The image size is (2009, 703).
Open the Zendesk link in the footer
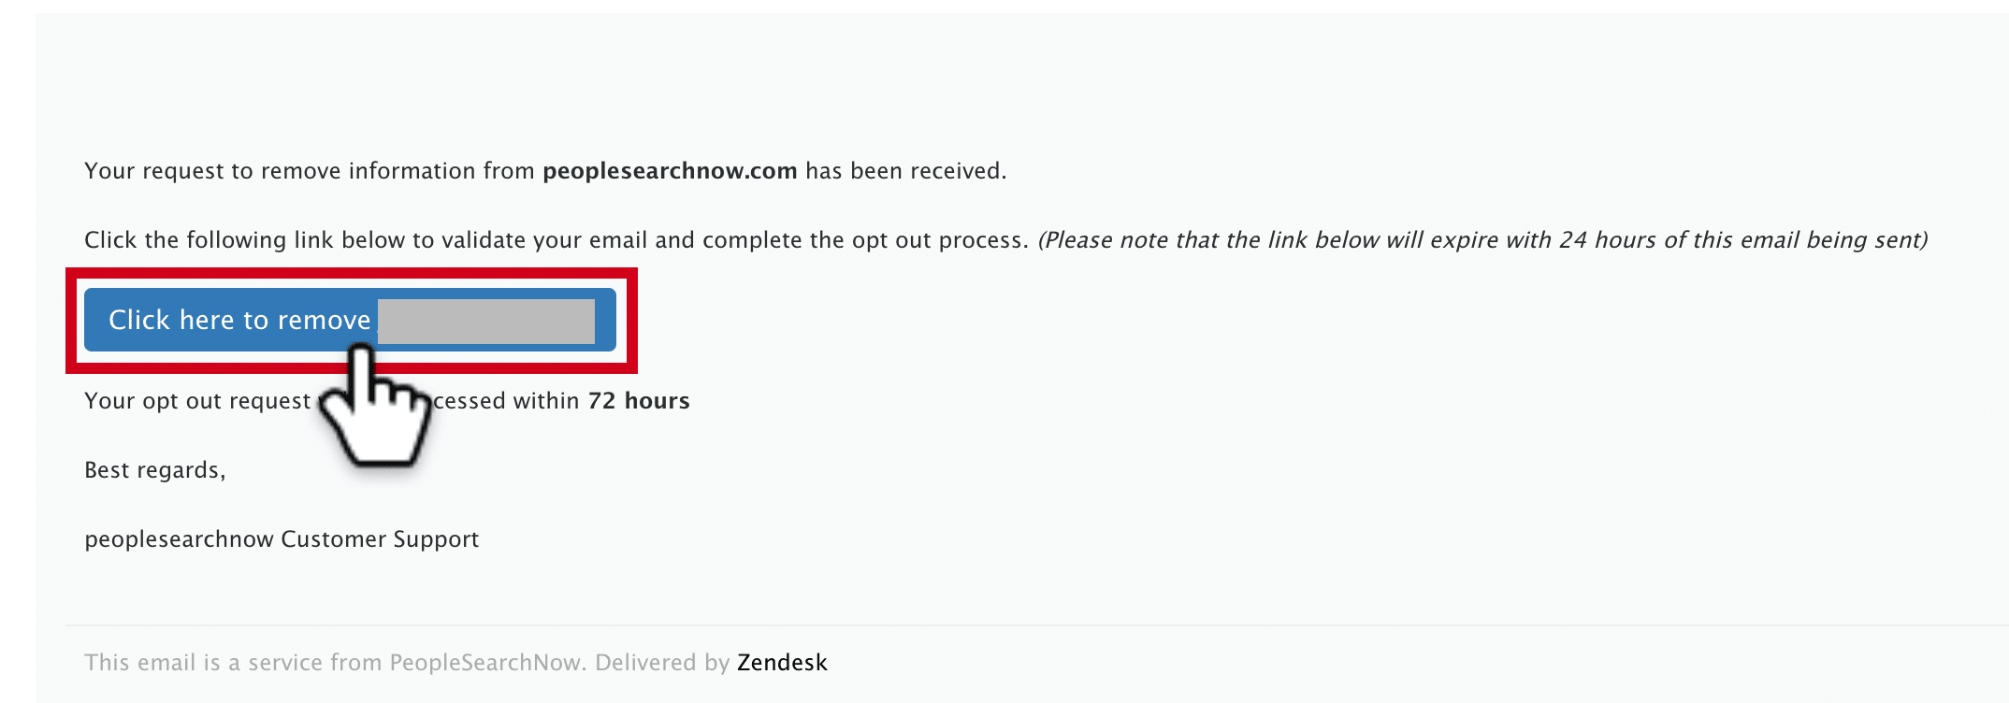coord(782,663)
